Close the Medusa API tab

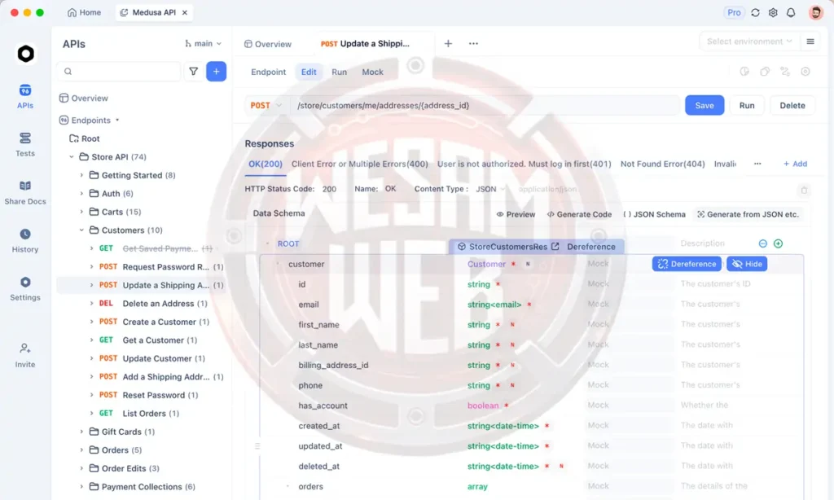(185, 12)
